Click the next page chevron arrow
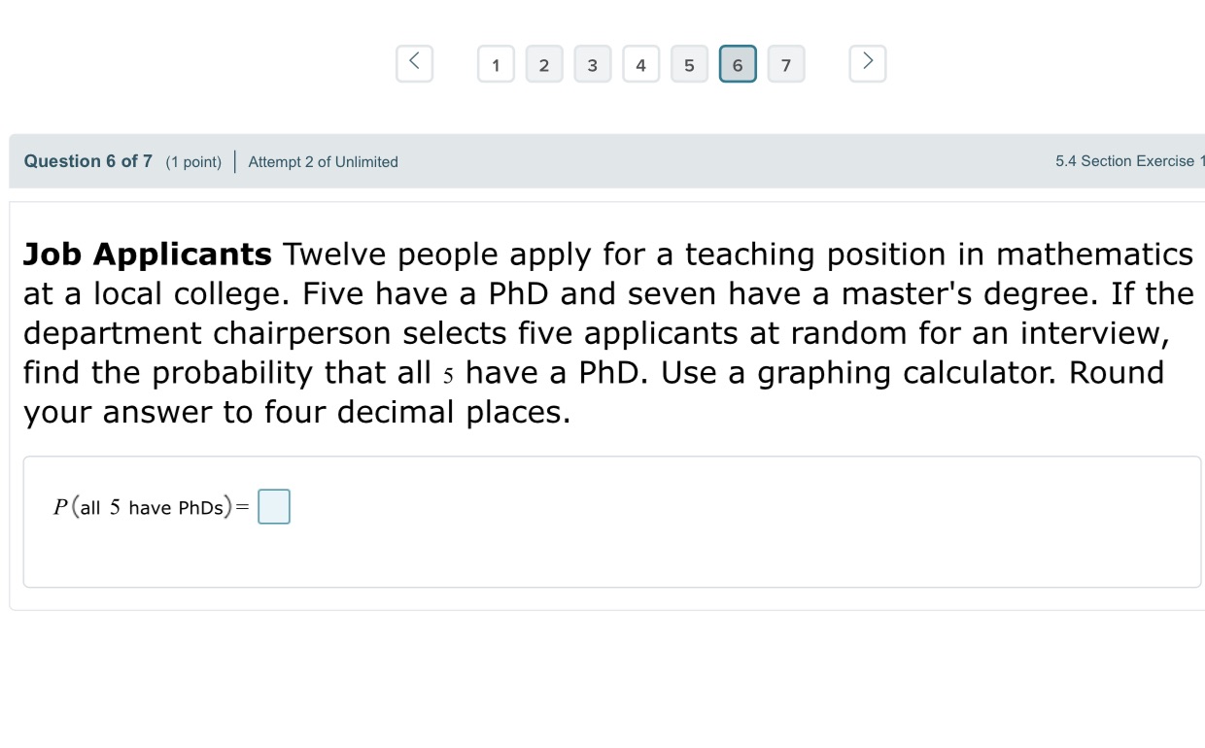The width and height of the screenshot is (1205, 748). coord(867,62)
